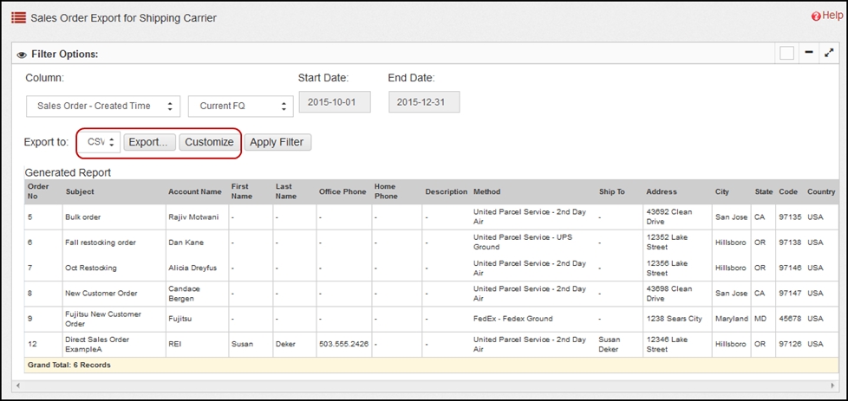Toggle the eye icon next to Filter Options
The width and height of the screenshot is (848, 401).
(x=22, y=55)
